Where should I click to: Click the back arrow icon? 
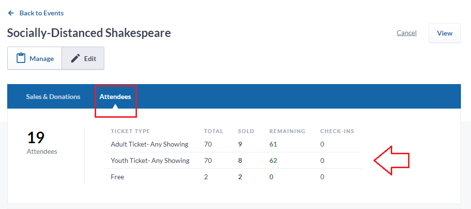point(11,13)
